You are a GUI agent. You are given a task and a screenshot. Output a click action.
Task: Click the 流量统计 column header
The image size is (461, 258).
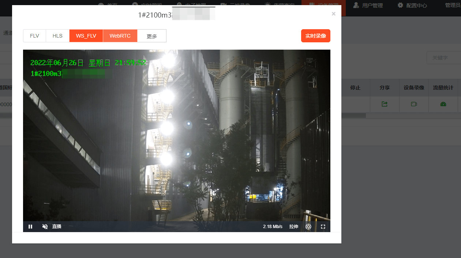point(443,88)
